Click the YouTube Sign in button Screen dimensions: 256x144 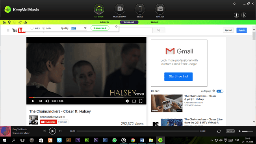(x=242, y=30)
